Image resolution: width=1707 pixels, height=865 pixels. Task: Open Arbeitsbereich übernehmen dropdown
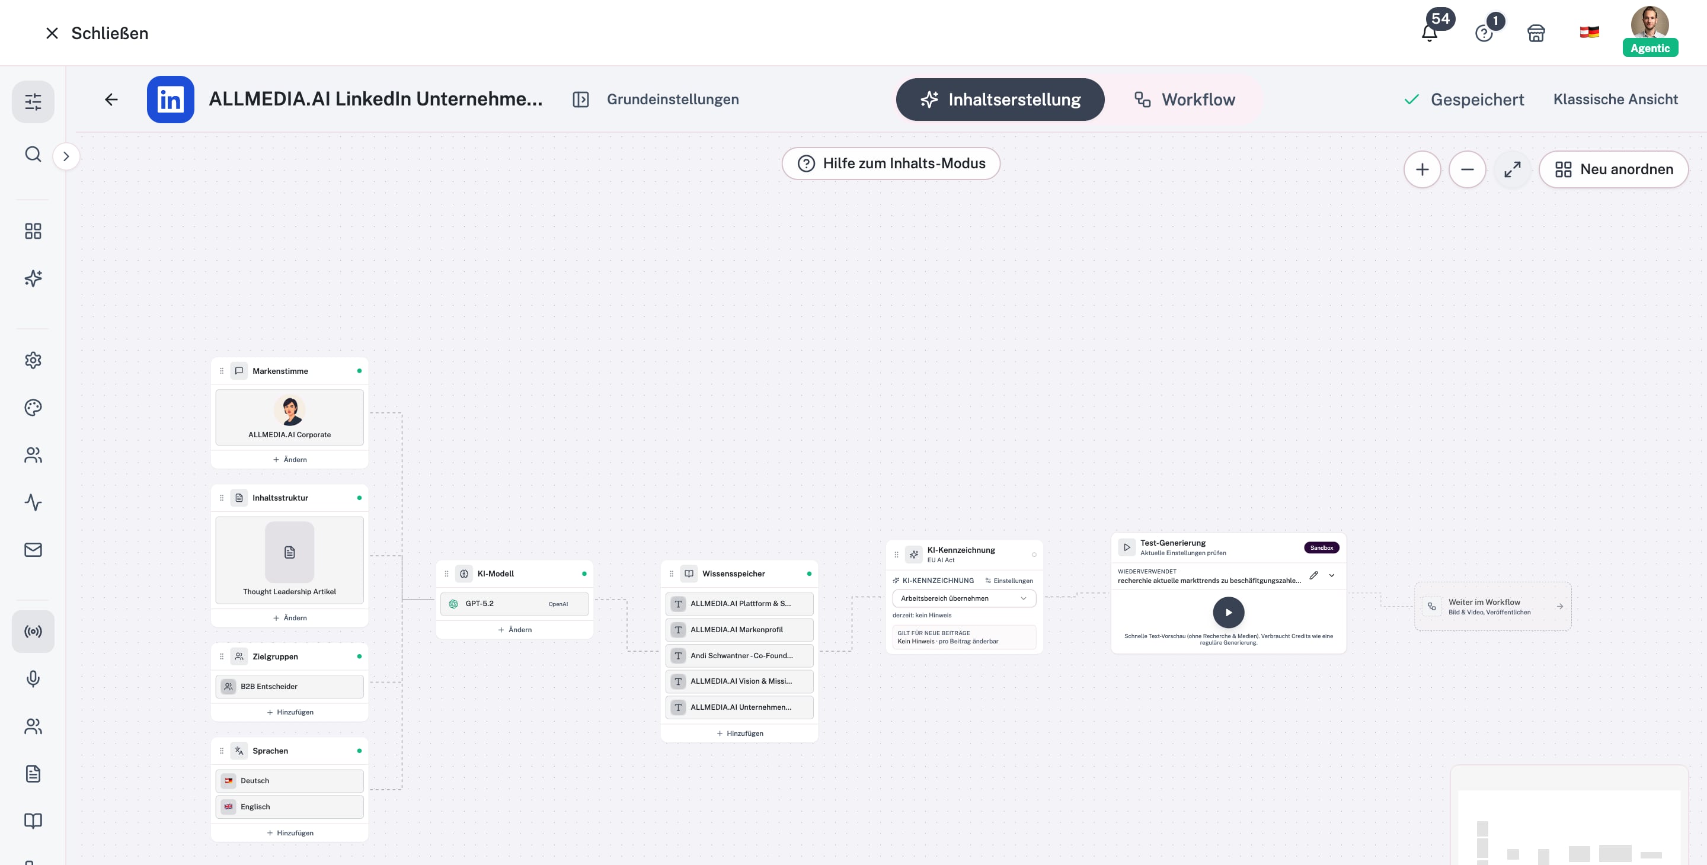[x=964, y=598]
